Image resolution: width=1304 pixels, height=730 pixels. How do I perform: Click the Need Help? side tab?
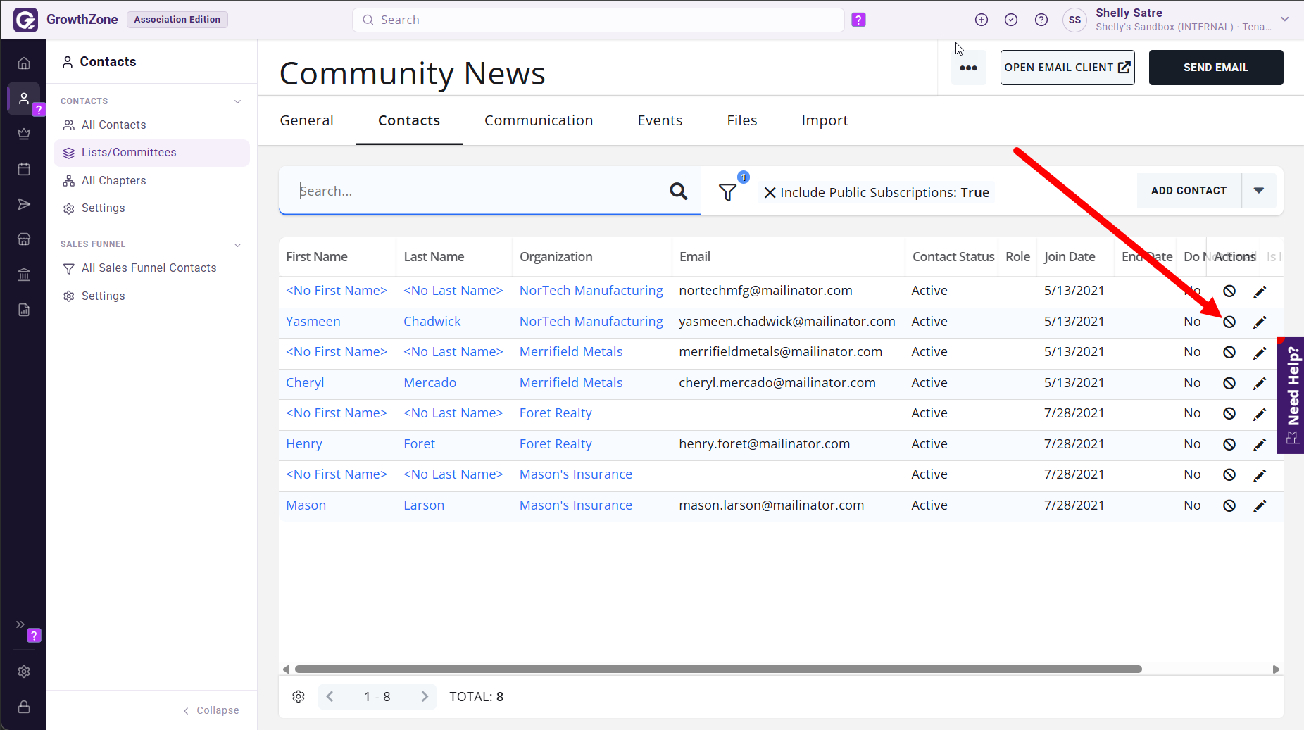pos(1291,396)
